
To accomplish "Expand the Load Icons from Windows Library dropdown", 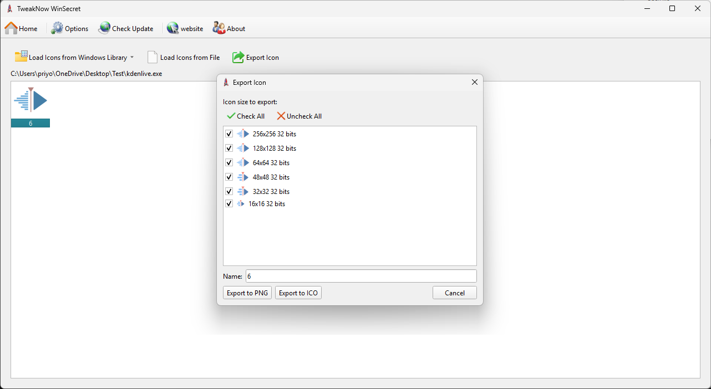I will pos(132,58).
